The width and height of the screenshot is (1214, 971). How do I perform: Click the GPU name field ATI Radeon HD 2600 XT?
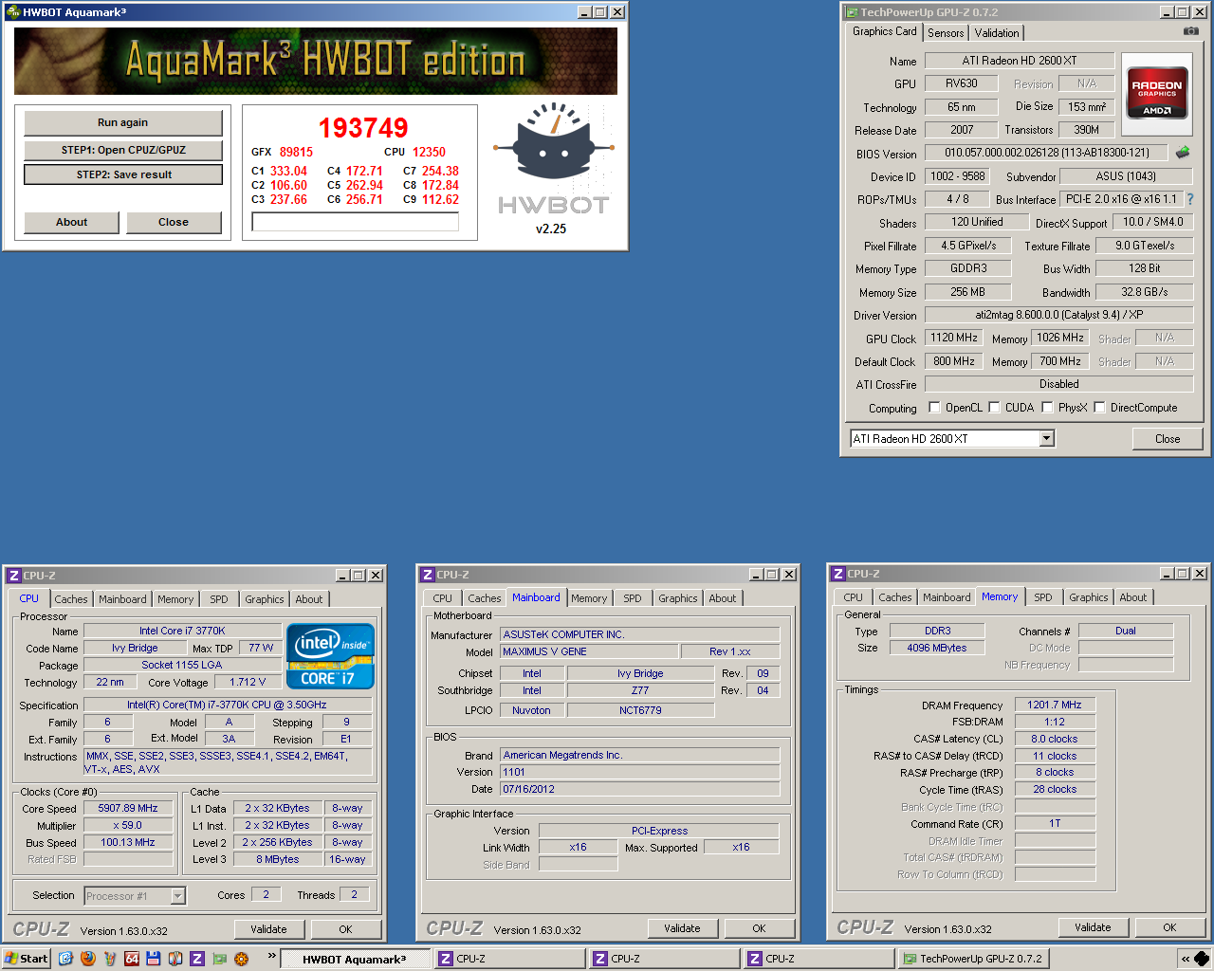click(x=1020, y=61)
